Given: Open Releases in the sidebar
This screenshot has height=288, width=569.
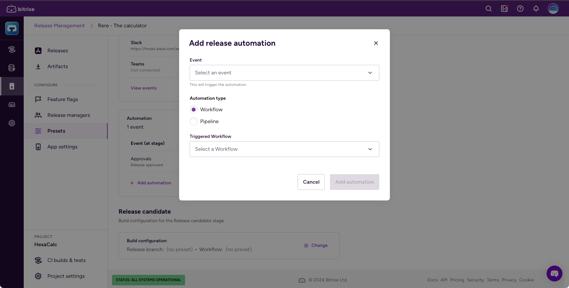Looking at the screenshot, I should (x=66, y=51).
